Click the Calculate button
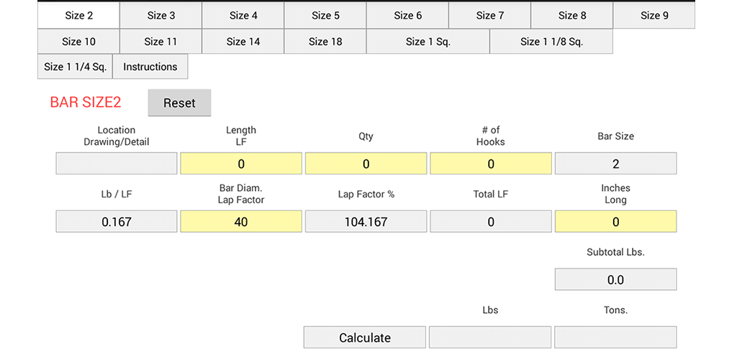This screenshot has width=737, height=359. coord(364,337)
